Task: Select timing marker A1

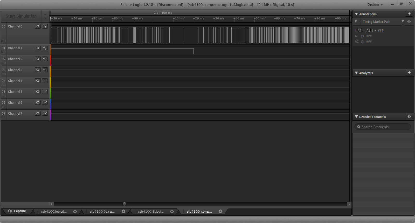Action: 359,30
